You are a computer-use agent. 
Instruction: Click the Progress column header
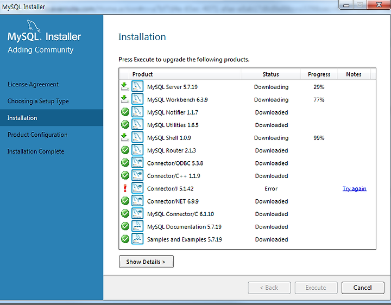click(319, 74)
